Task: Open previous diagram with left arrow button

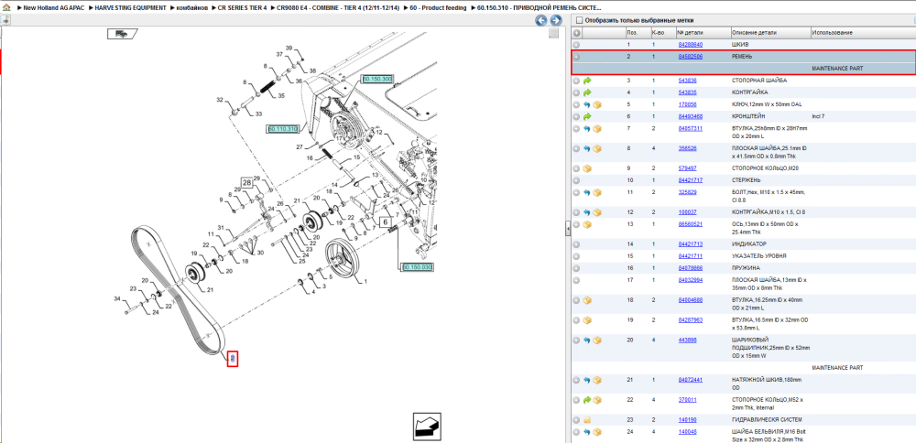Action: pyautogui.click(x=541, y=20)
